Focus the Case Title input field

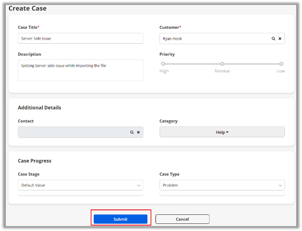pyautogui.click(x=81, y=38)
